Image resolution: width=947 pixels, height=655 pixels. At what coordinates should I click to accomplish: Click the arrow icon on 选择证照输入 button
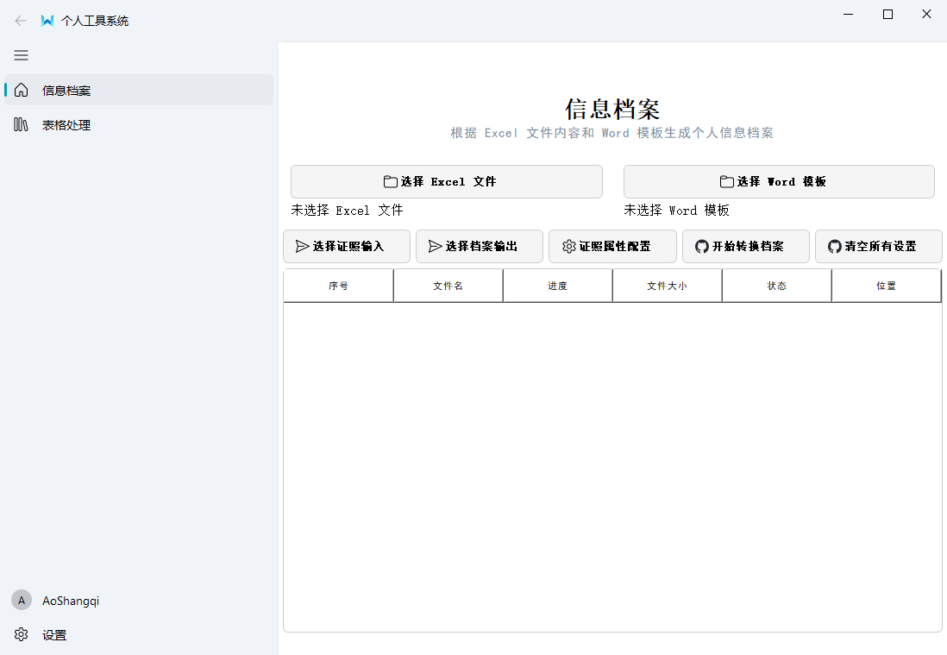point(303,246)
